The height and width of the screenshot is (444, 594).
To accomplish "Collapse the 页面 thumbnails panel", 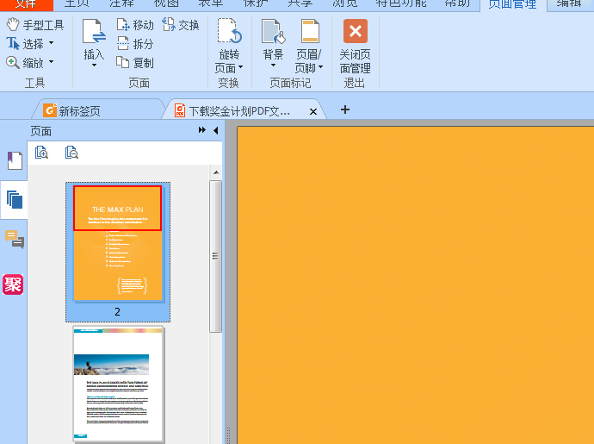I will (215, 130).
